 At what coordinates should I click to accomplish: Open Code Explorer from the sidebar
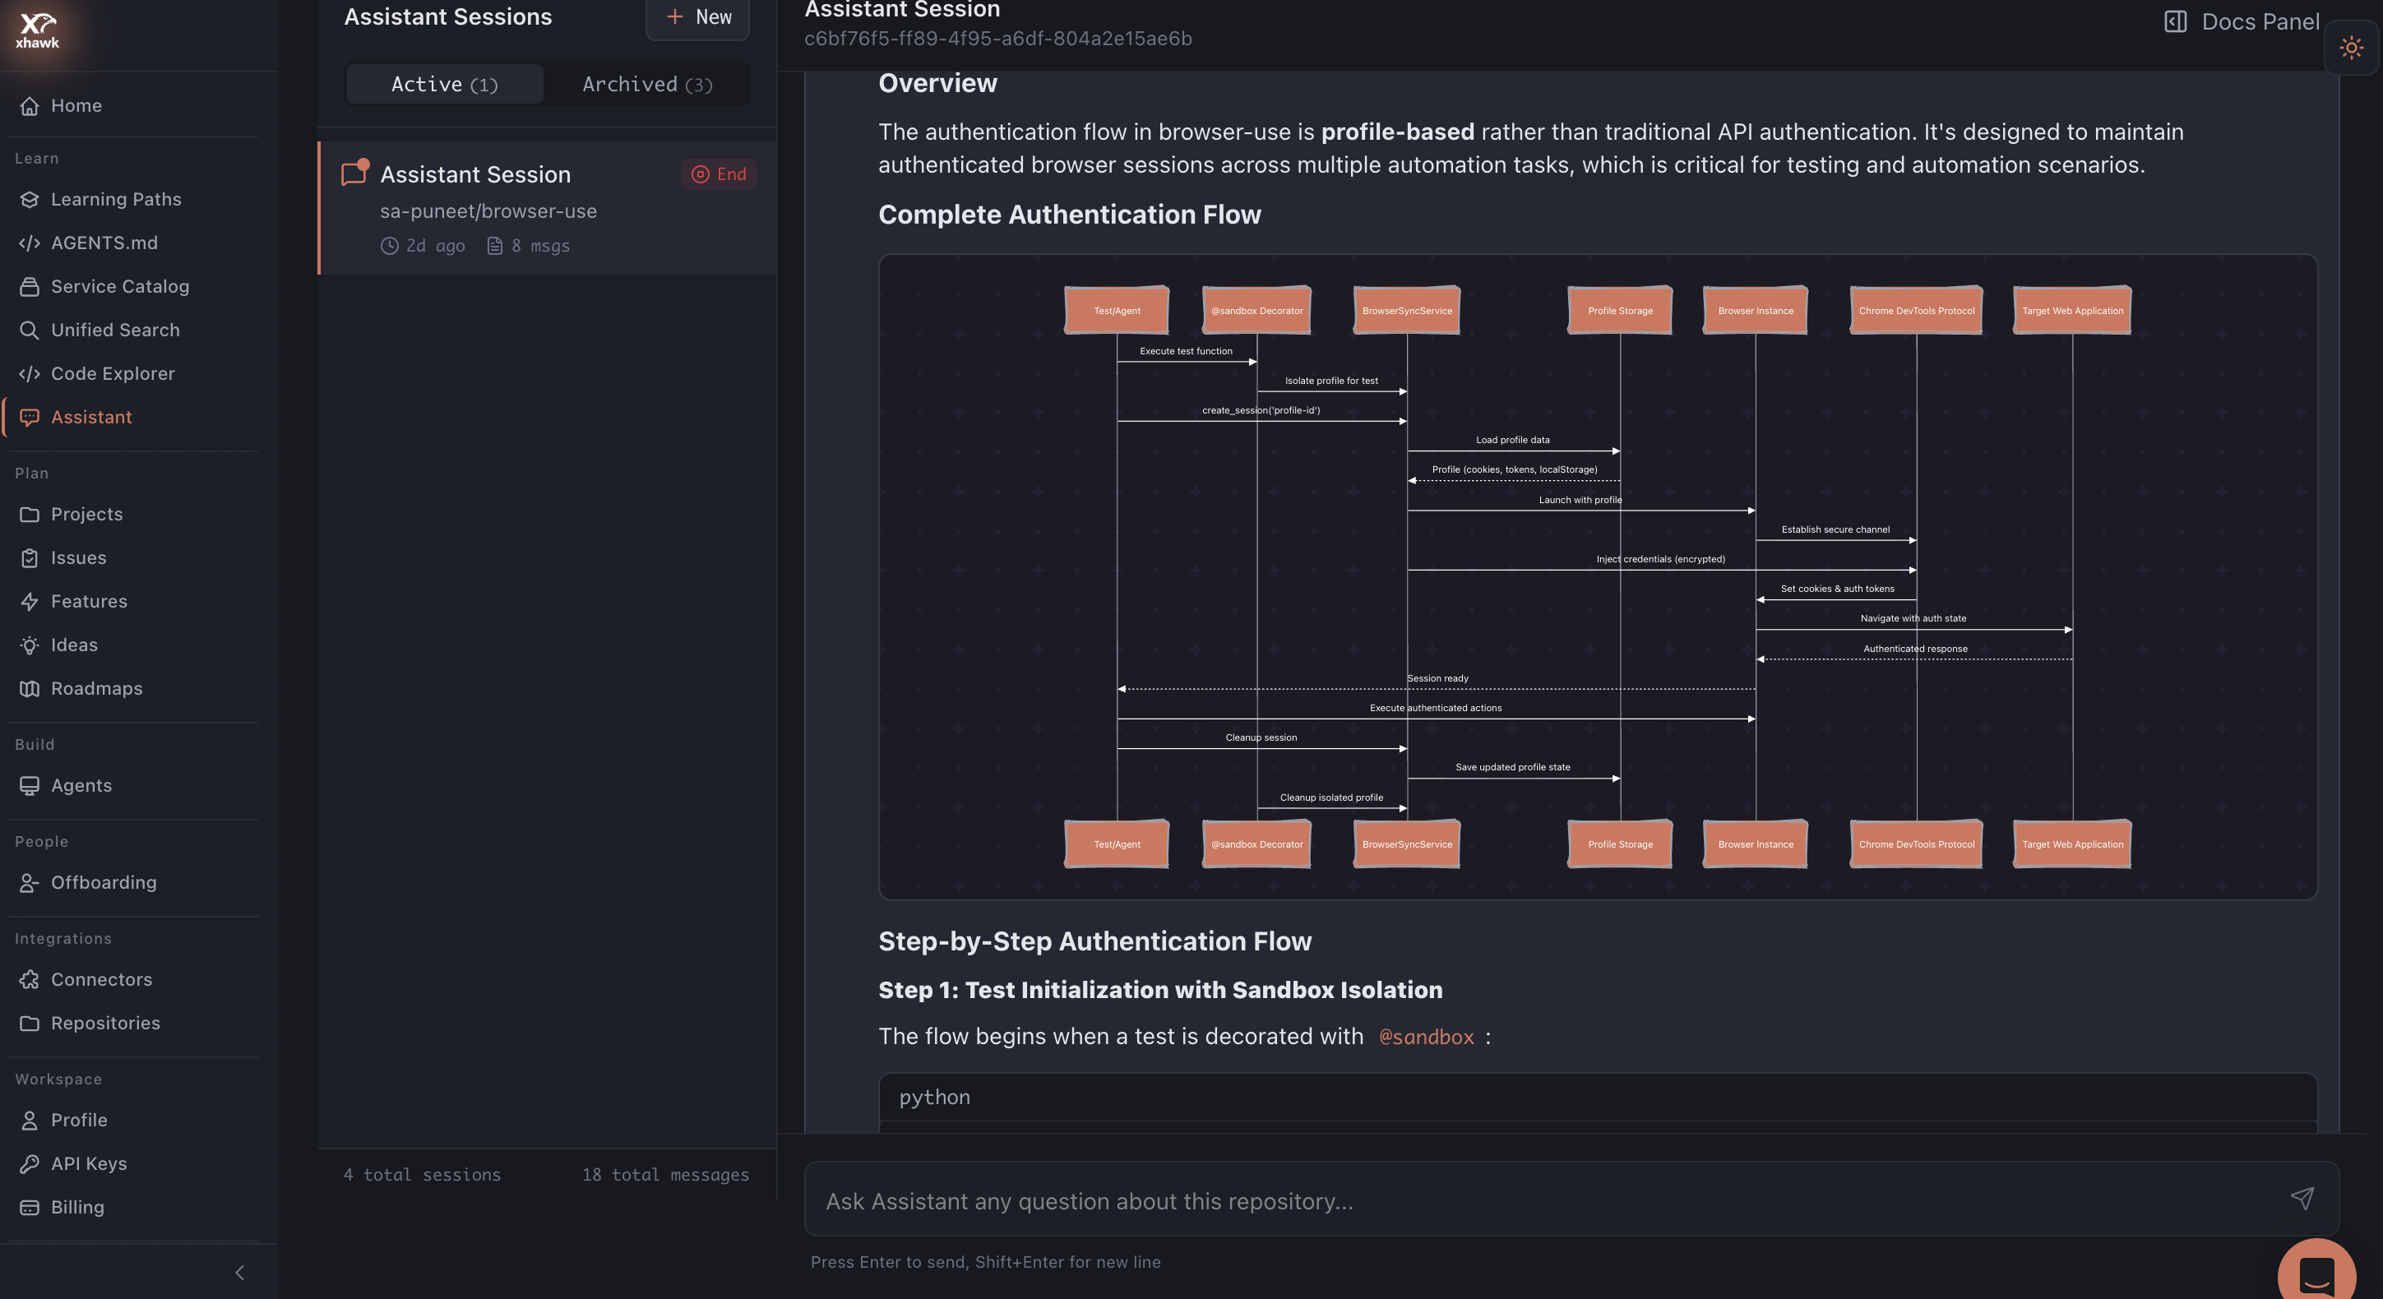(112, 374)
